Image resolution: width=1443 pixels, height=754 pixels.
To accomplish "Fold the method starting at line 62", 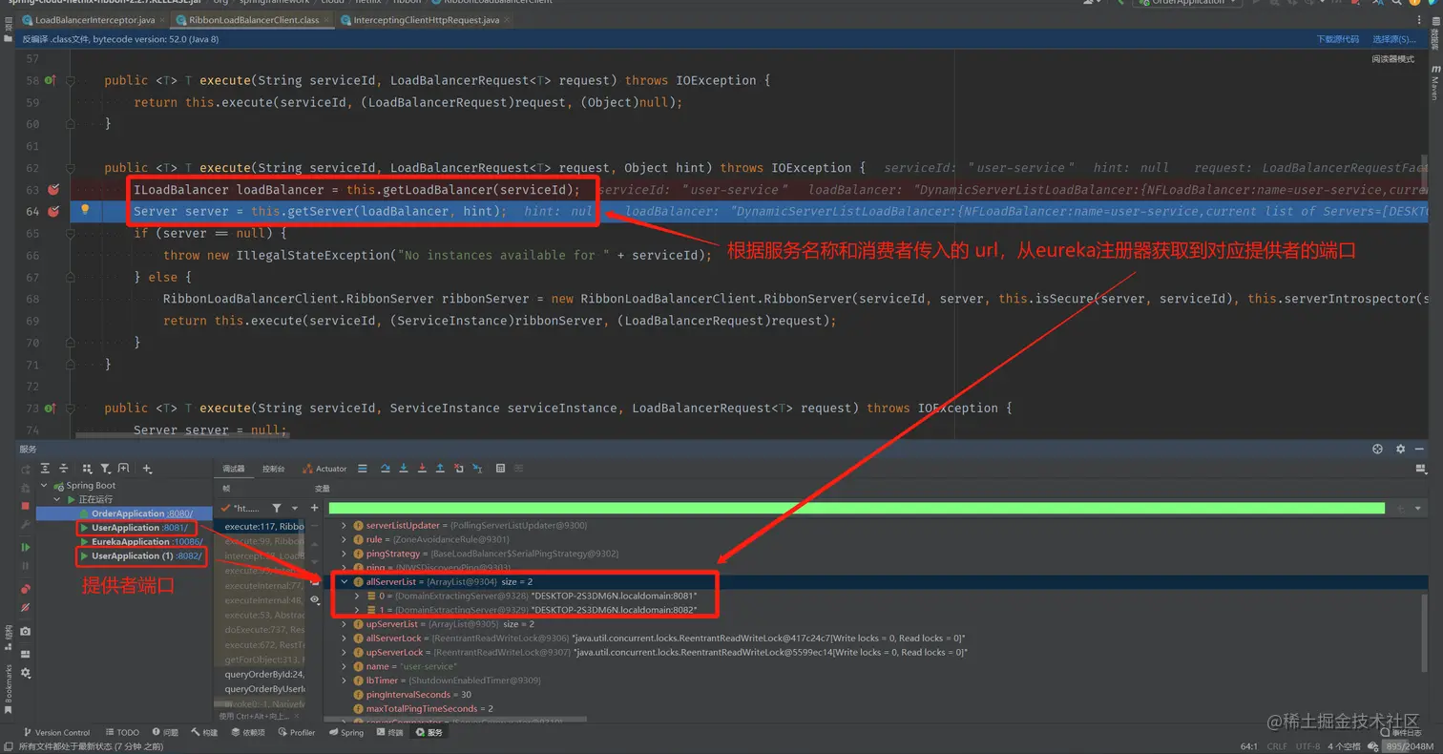I will [x=71, y=168].
